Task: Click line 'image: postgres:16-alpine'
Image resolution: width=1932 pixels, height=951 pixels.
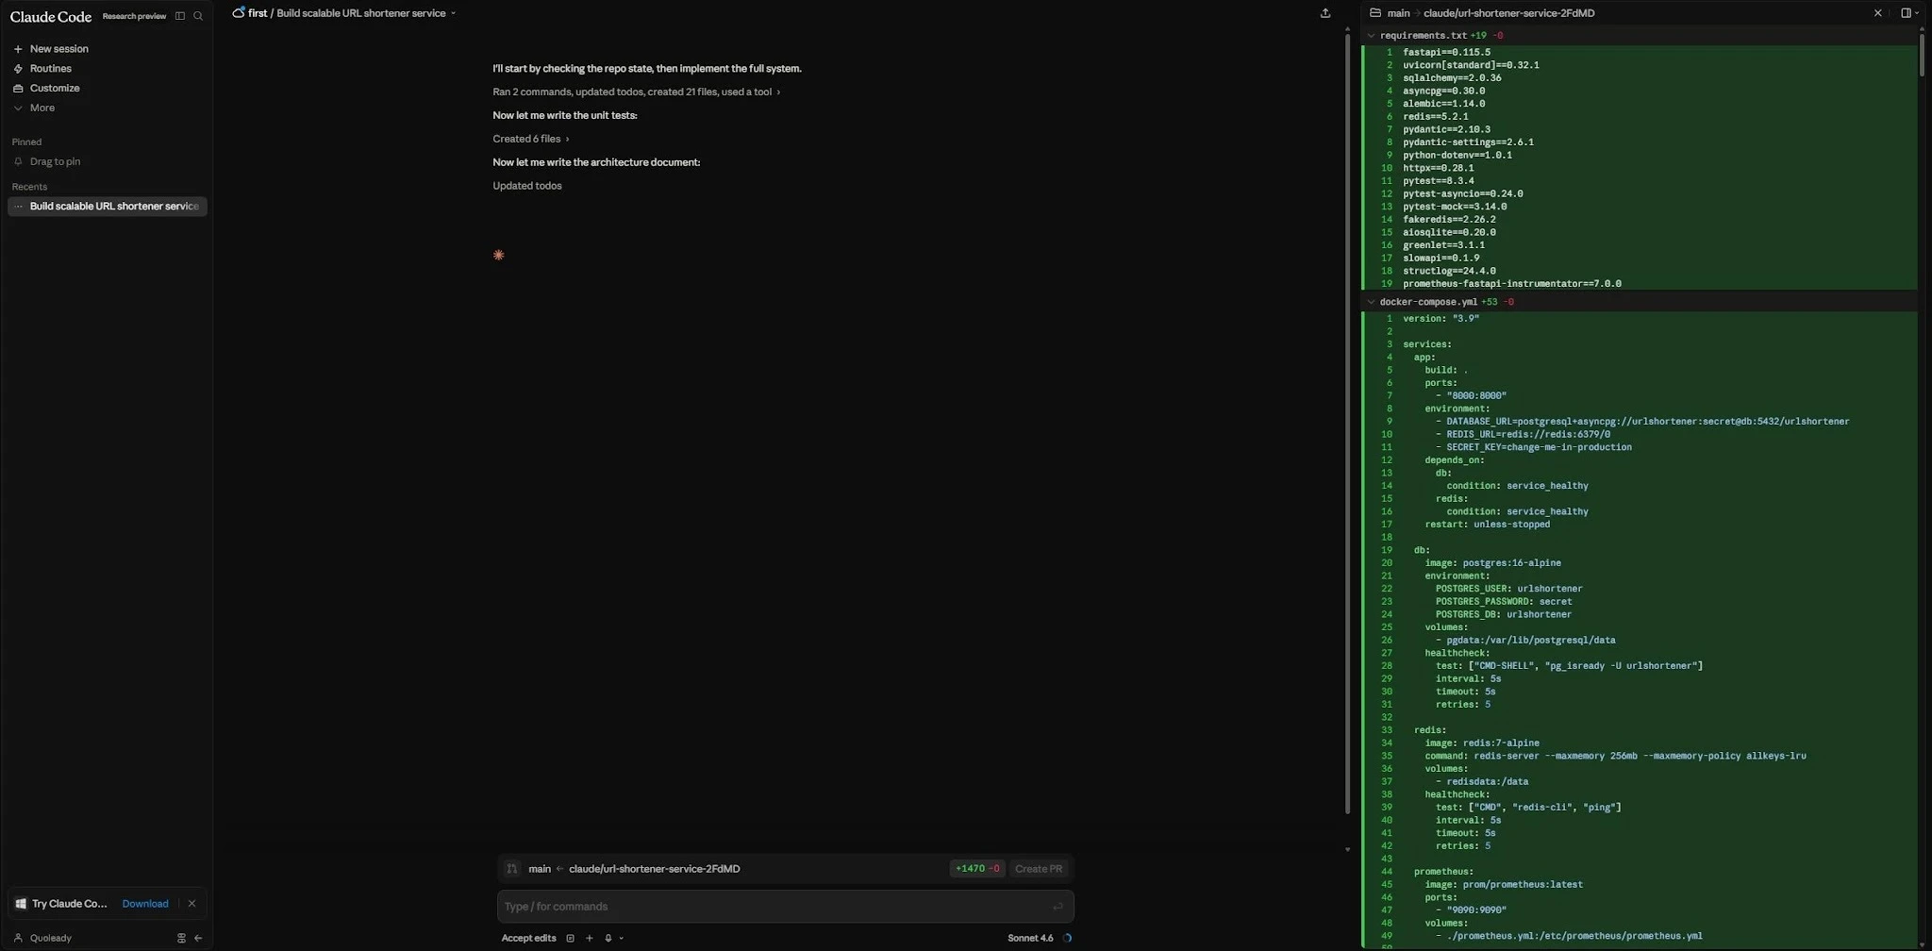Action: coord(1492,563)
